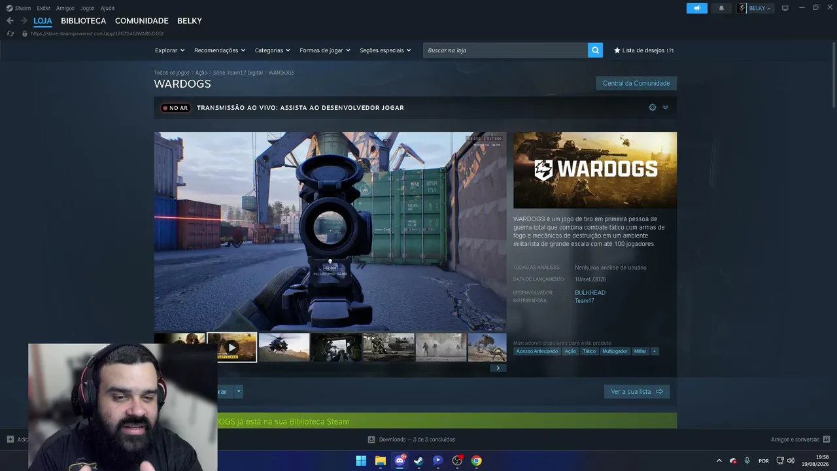Open File Explorer from the taskbar
This screenshot has width=837, height=471.
381,461
